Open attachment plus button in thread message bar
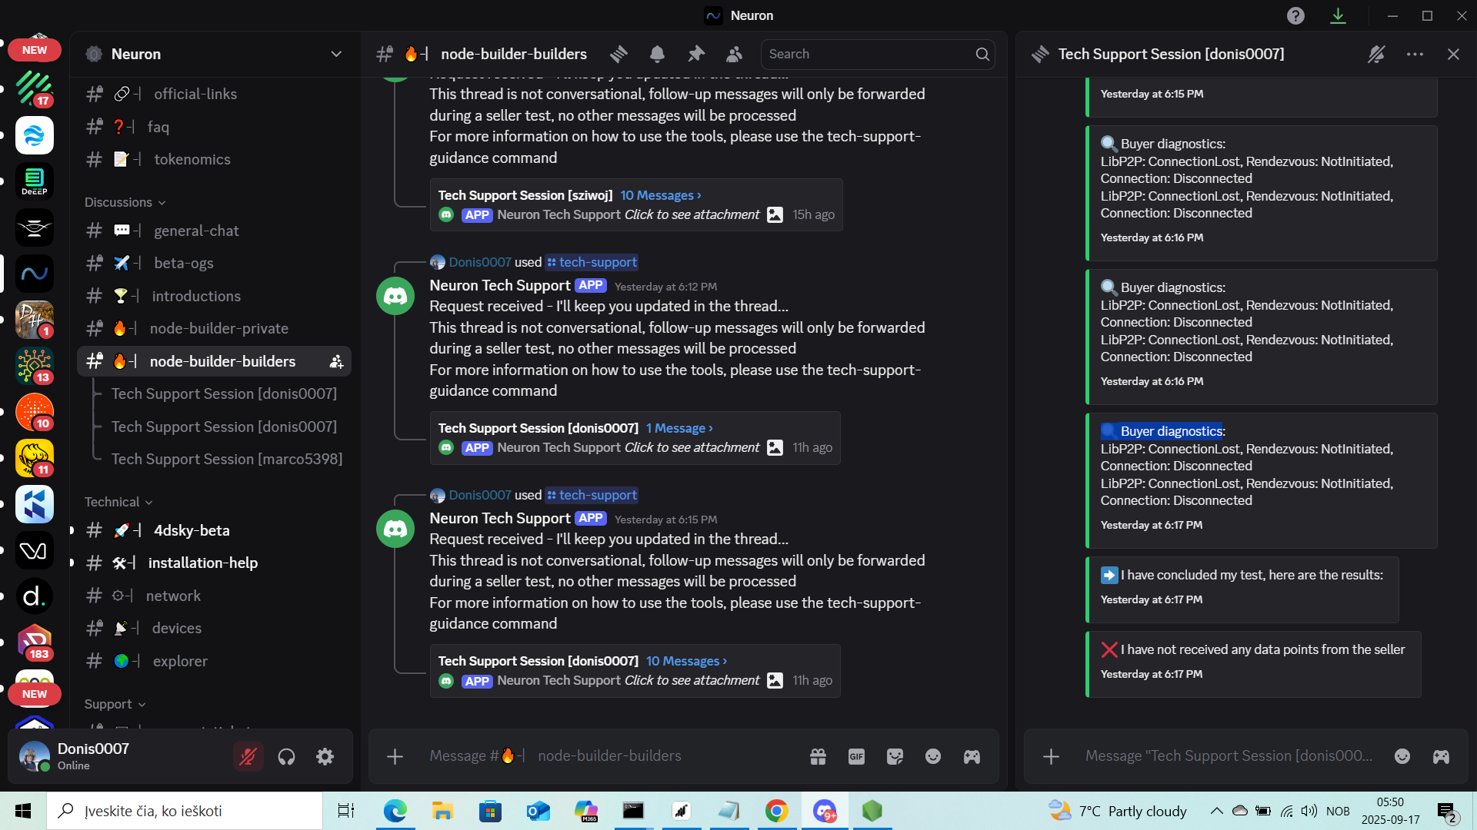The width and height of the screenshot is (1477, 830). coord(1051,756)
